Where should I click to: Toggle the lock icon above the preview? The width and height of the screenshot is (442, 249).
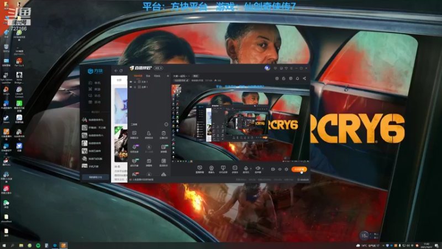coord(283,79)
